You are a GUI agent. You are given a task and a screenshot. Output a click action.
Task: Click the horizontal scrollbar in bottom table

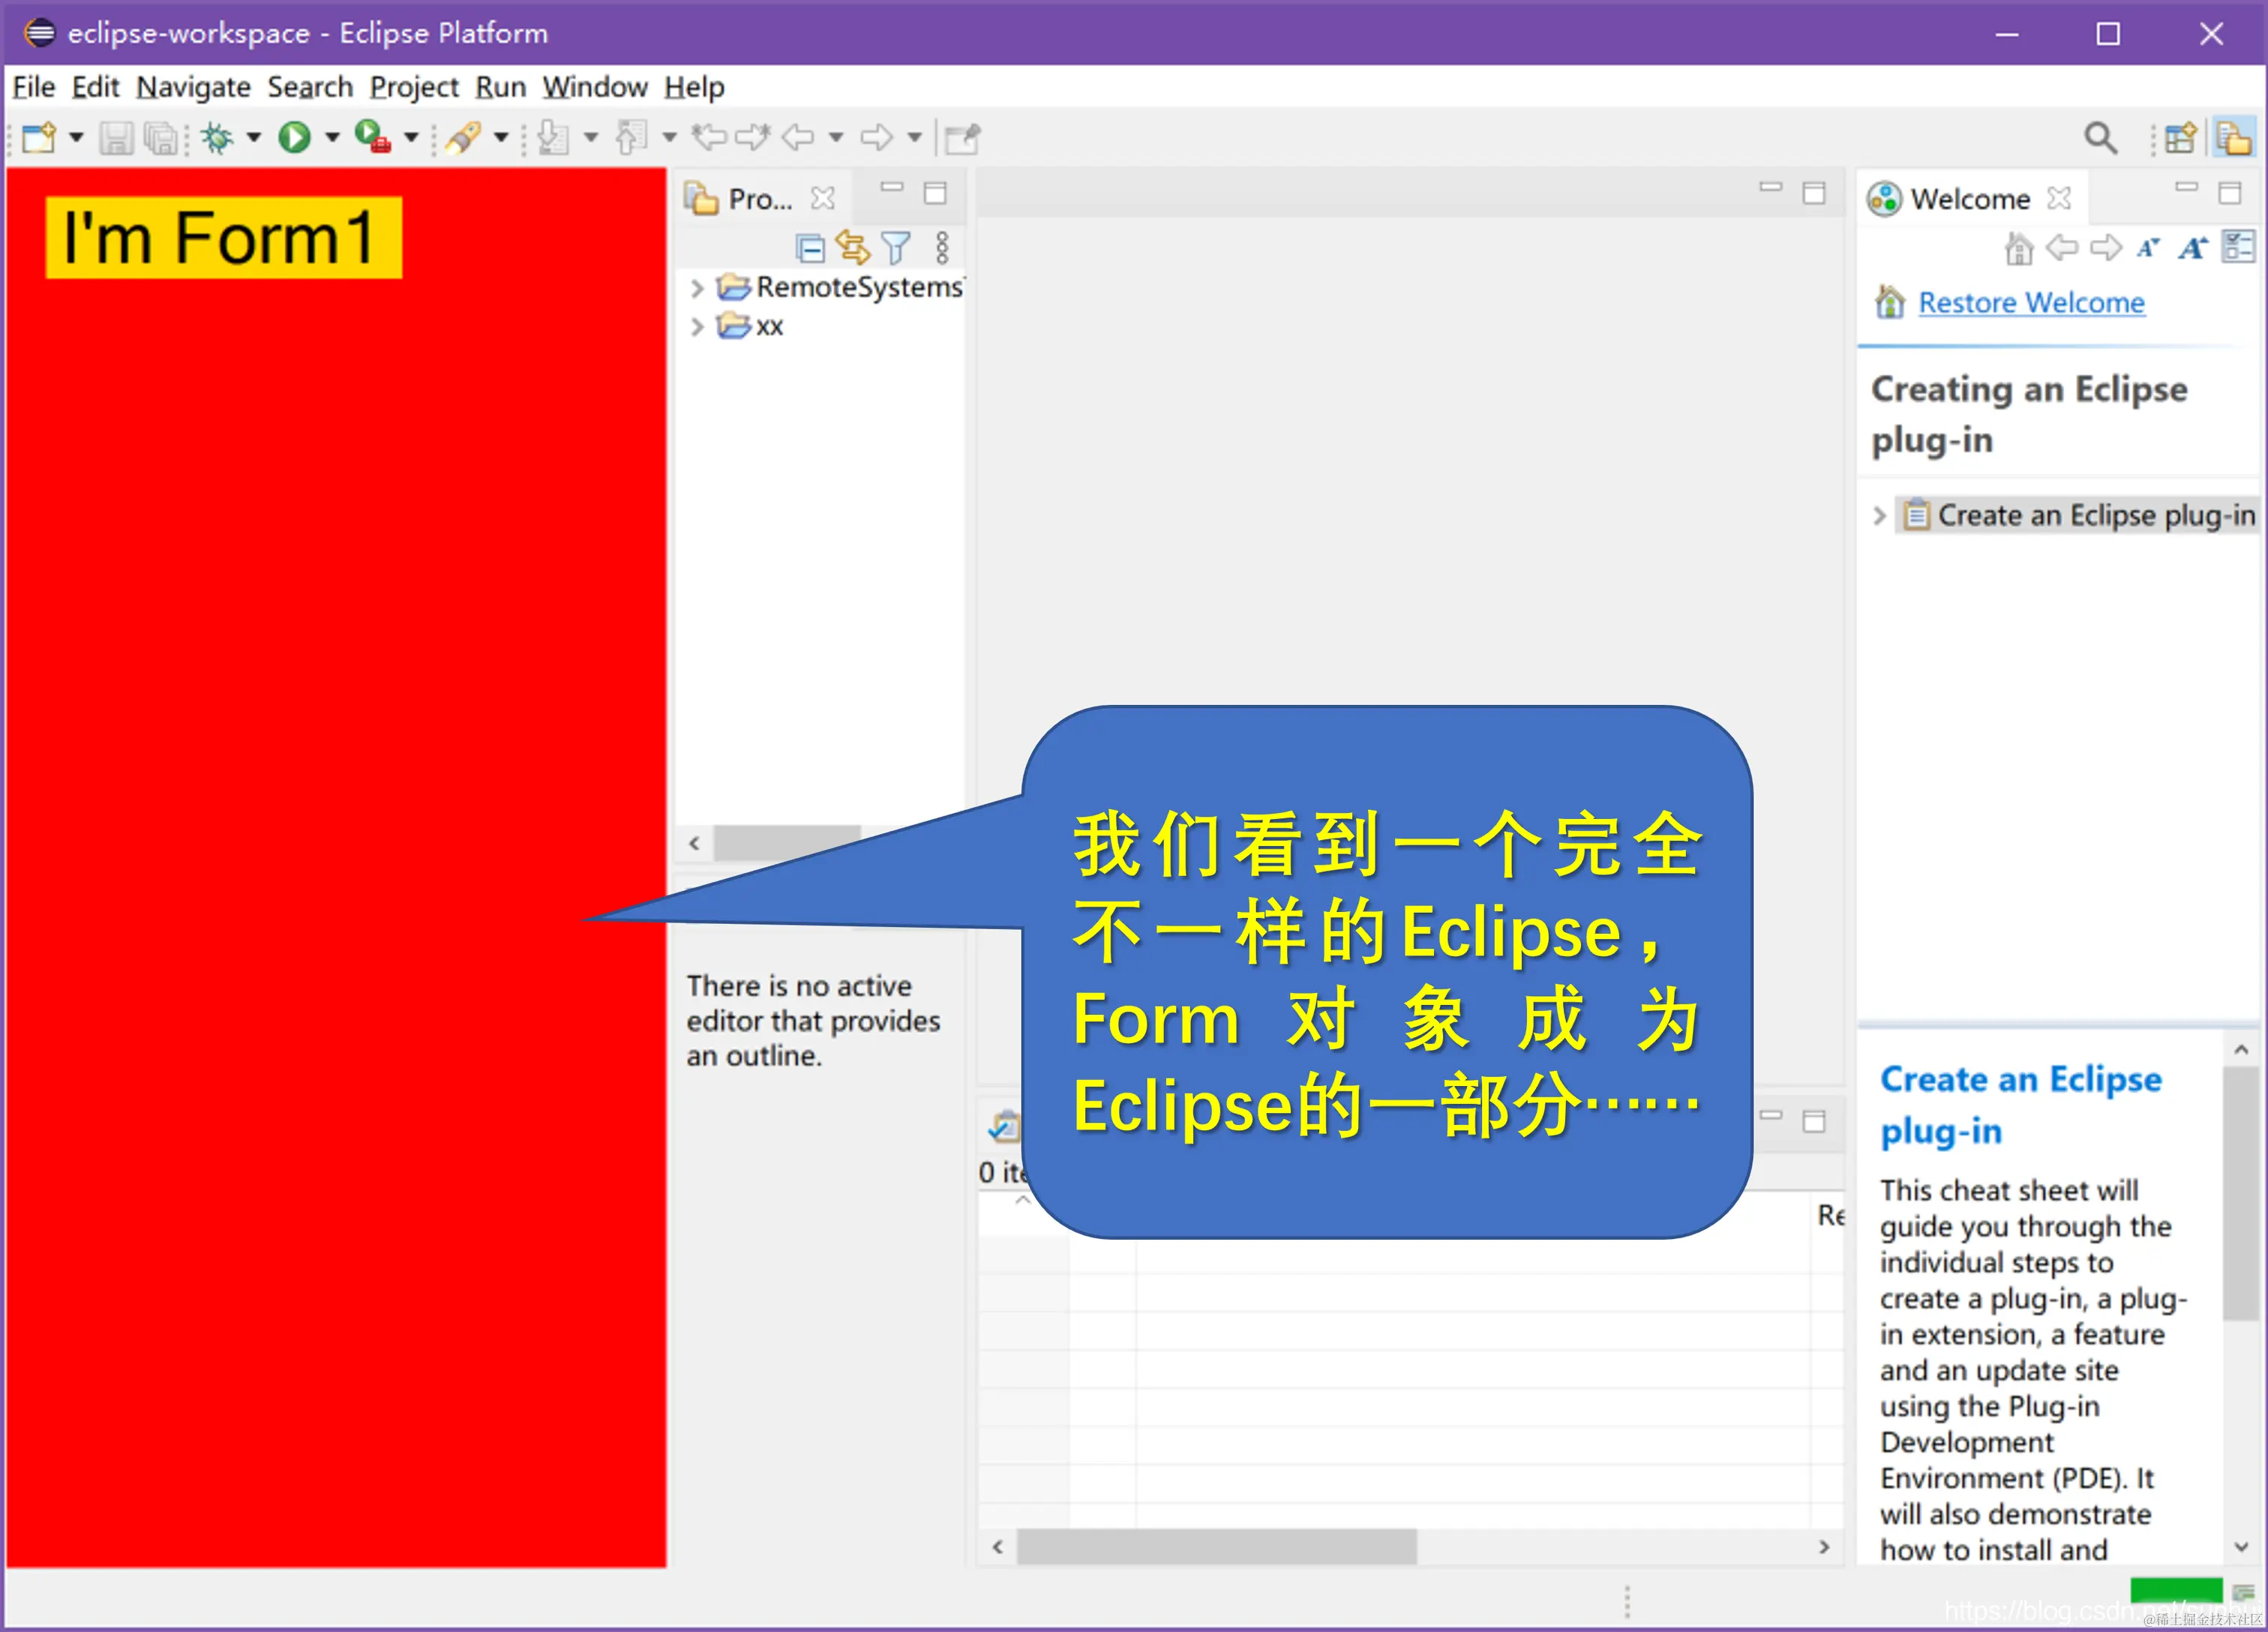(1216, 1546)
